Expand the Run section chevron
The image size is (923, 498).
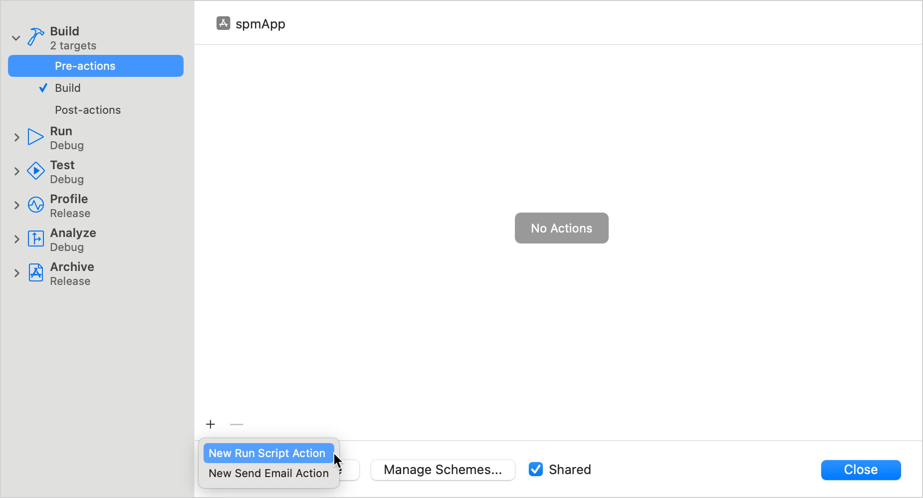point(16,137)
